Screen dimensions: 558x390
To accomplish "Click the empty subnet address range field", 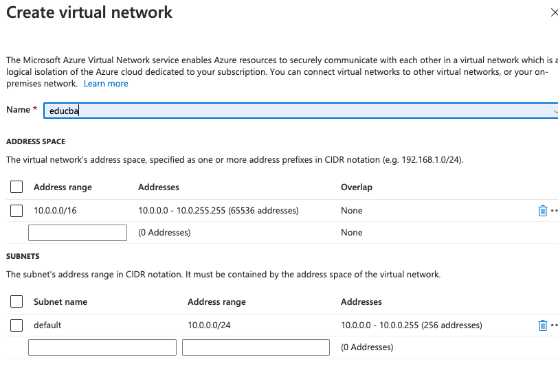I will [x=256, y=347].
